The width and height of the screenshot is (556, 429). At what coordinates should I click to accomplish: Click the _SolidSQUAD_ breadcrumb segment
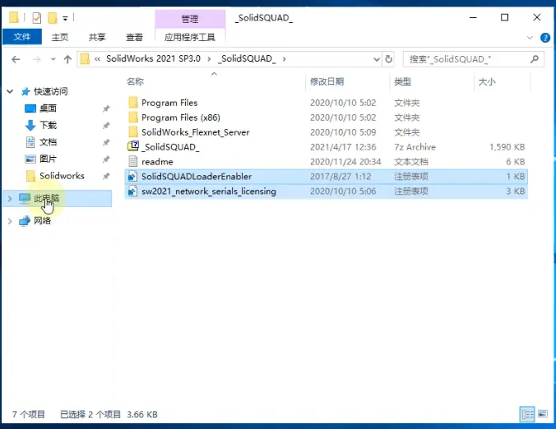(x=247, y=58)
